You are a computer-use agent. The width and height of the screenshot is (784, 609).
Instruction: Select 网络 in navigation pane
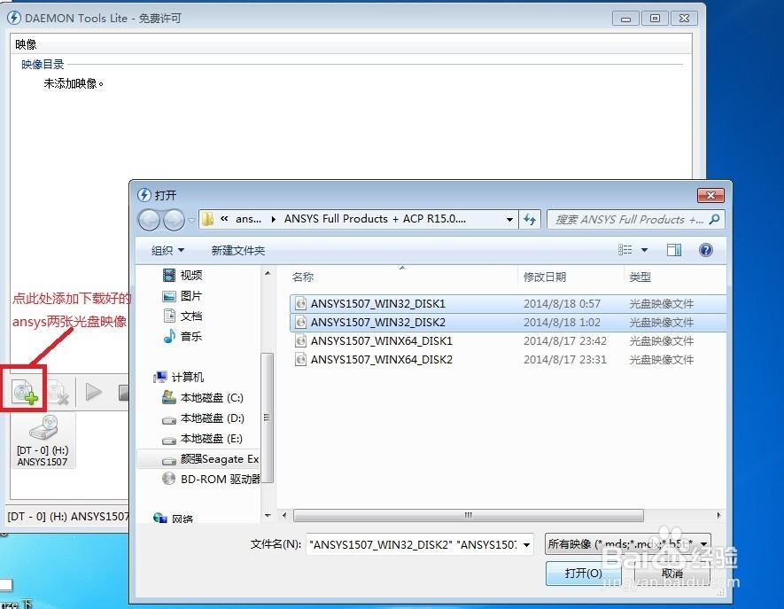174,519
